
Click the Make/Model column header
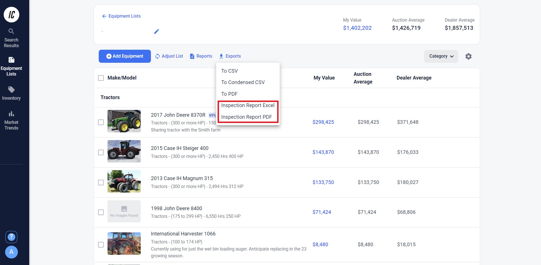point(122,78)
